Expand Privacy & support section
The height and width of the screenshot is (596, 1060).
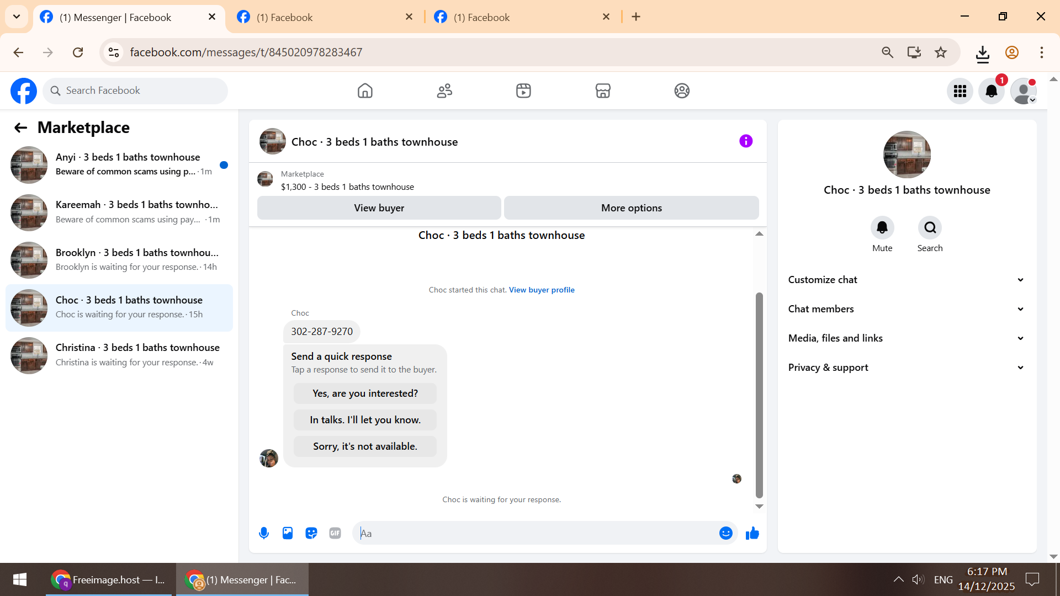point(907,368)
